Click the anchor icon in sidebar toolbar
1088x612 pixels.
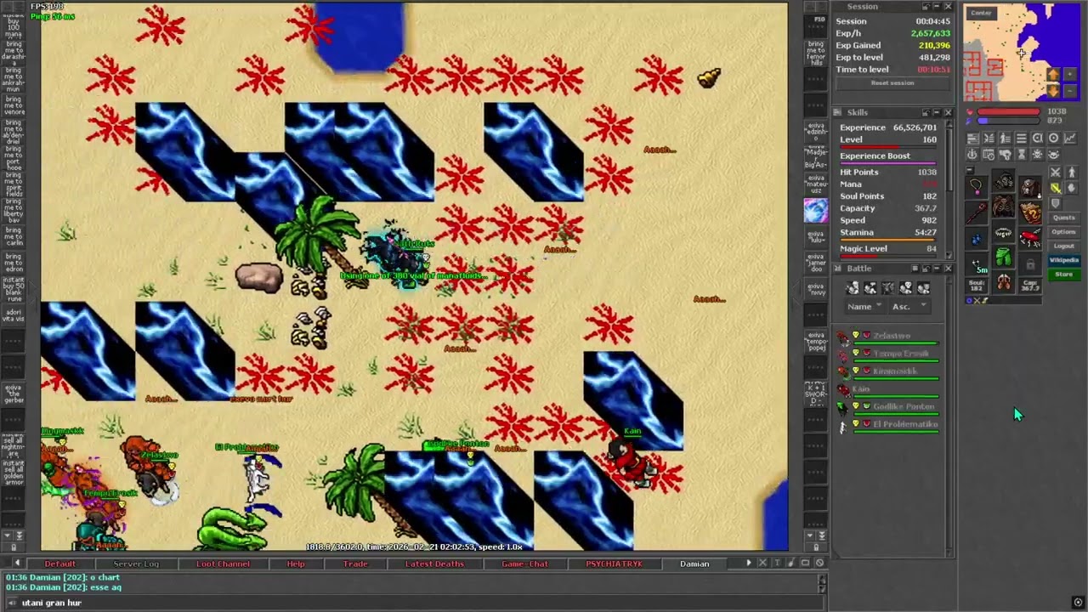(972, 154)
